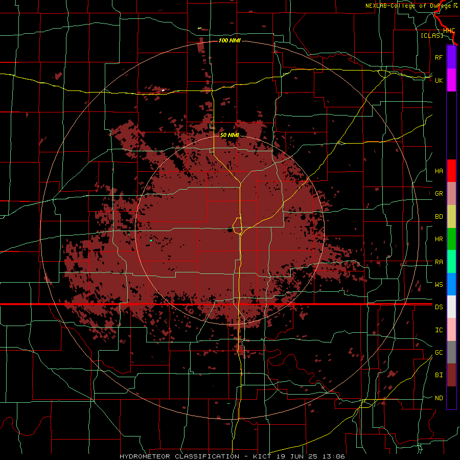Viewport: 460px width, 460px height.
Task: Click the 100 NMI range ring label
Action: click(x=229, y=40)
